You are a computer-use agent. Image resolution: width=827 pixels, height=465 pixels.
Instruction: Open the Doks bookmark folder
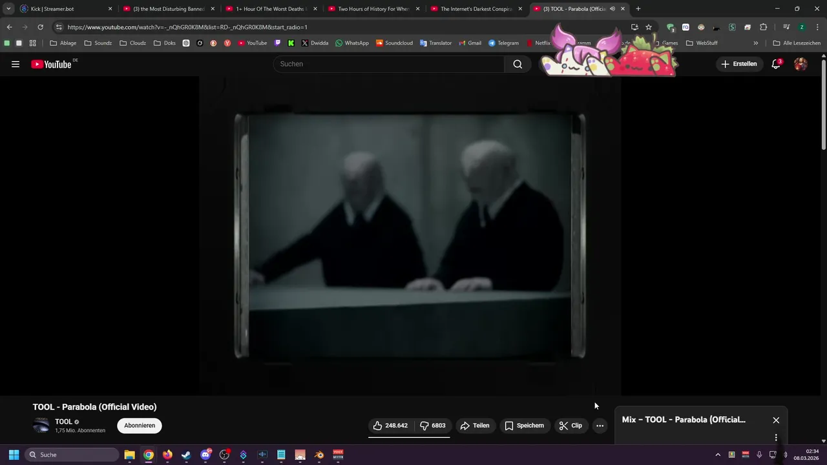165,43
